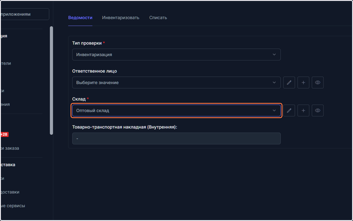Open the Инвентаризовать tab
The width and height of the screenshot is (353, 221).
pyautogui.click(x=121, y=18)
